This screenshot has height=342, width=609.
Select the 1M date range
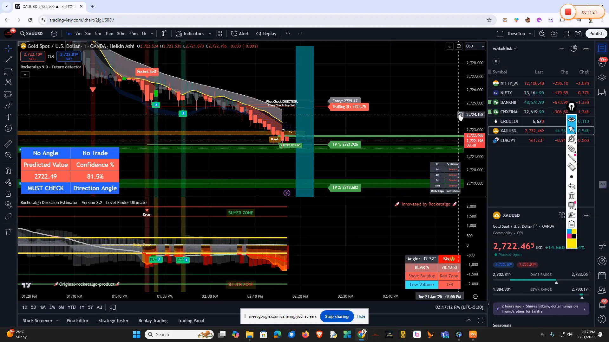pyautogui.click(x=43, y=307)
